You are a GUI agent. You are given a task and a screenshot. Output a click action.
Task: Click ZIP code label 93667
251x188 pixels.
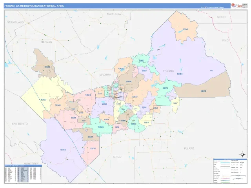pos(144,71)
